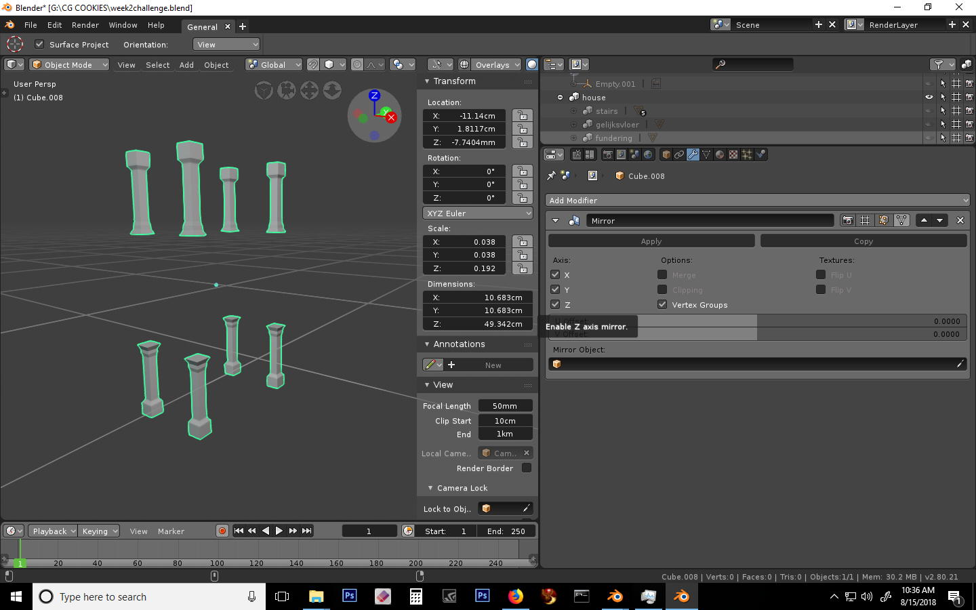Open the timeline Marker menu

pyautogui.click(x=171, y=531)
